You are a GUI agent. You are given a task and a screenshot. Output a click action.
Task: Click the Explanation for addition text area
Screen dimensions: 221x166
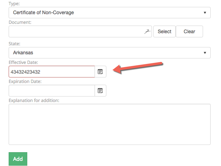[x=109, y=124]
